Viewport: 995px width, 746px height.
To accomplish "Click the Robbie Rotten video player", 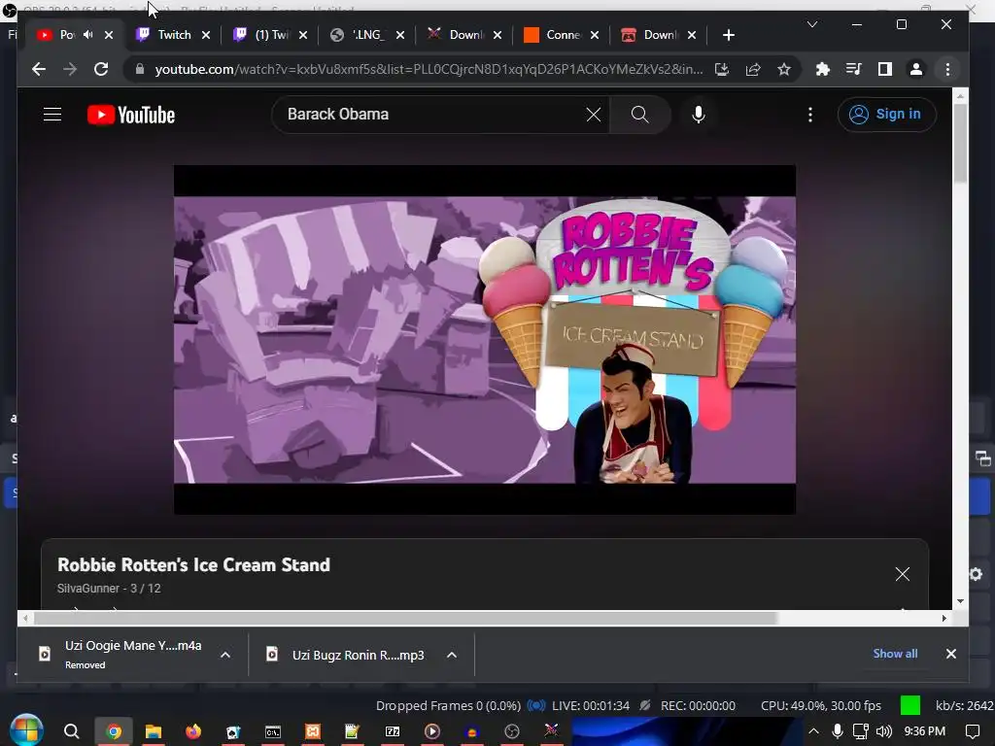I will [x=485, y=339].
